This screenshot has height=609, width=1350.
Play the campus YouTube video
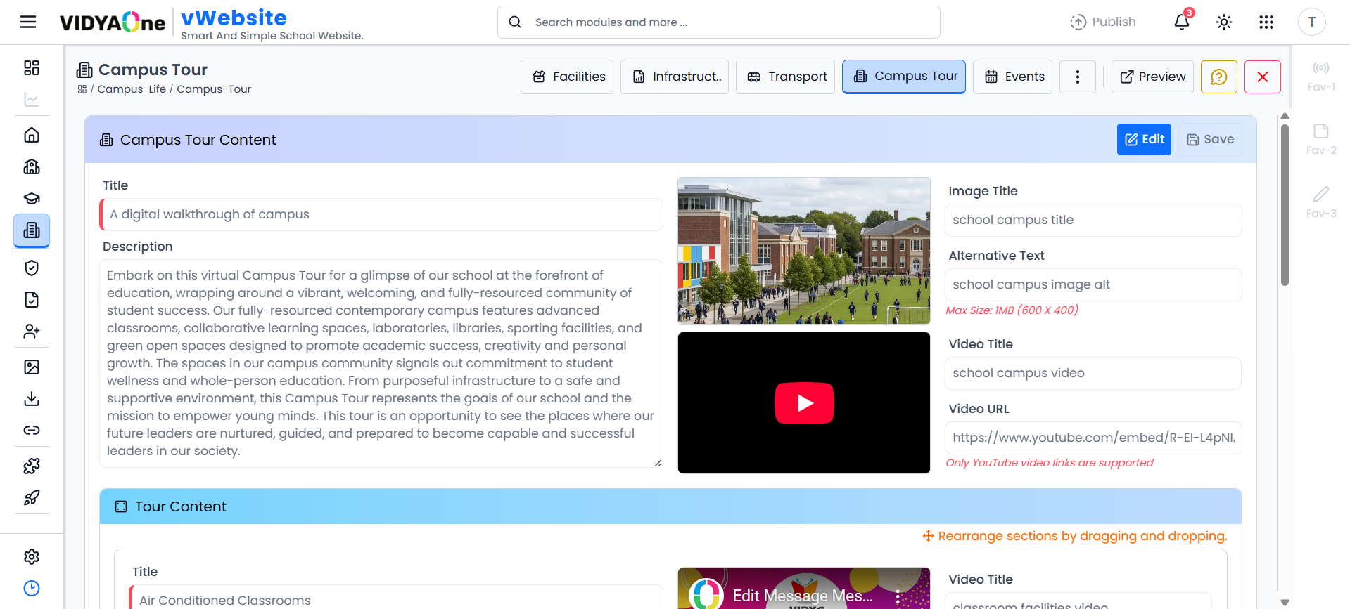tap(804, 403)
